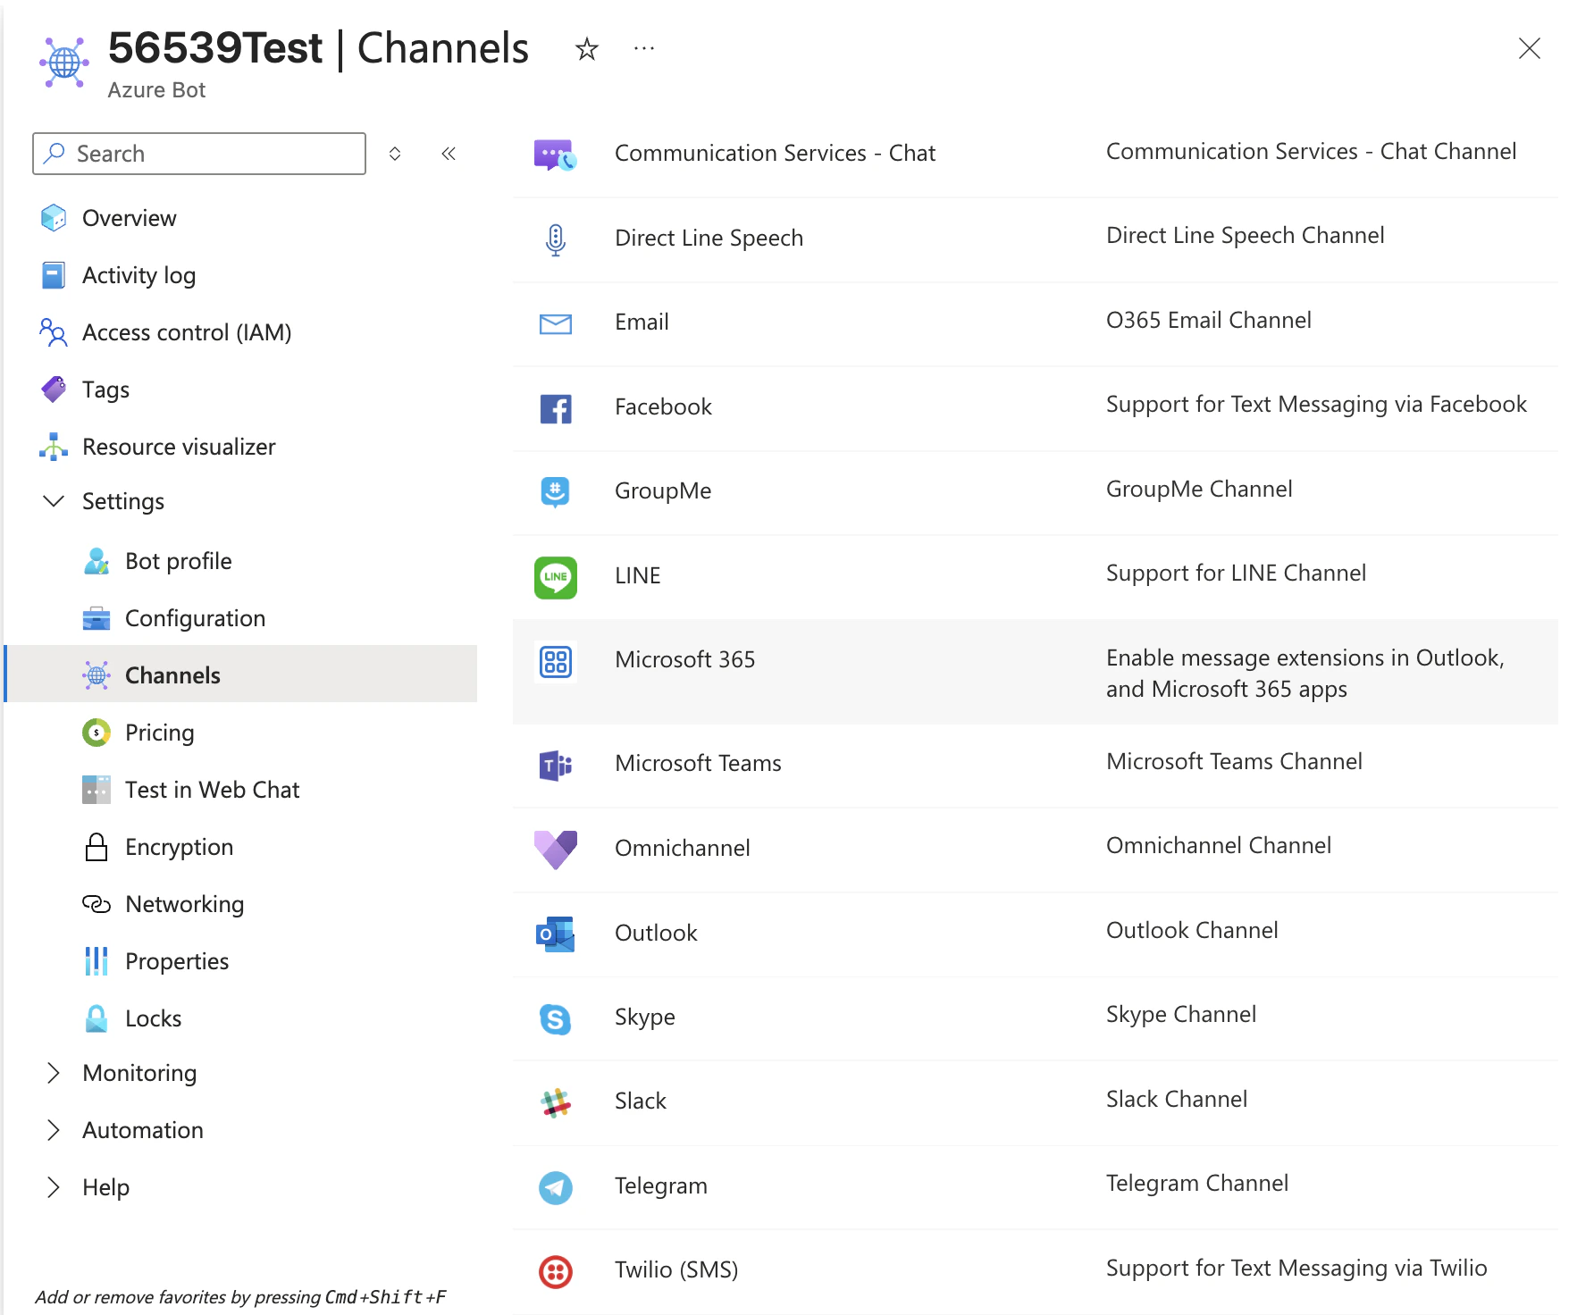The width and height of the screenshot is (1594, 1315).
Task: Click the Microsoft Teams channel icon
Action: point(555,766)
